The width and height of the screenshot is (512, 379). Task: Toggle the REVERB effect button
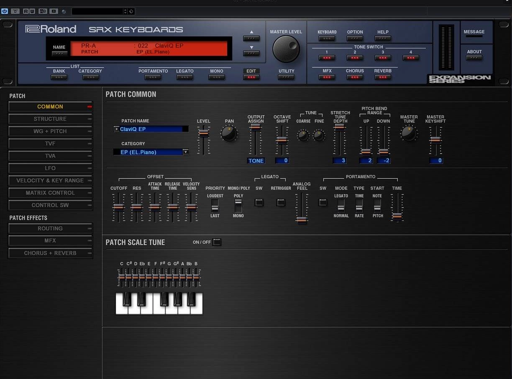(383, 77)
